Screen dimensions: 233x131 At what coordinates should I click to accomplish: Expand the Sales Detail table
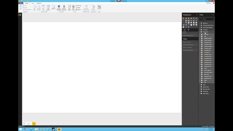pyautogui.click(x=200, y=94)
